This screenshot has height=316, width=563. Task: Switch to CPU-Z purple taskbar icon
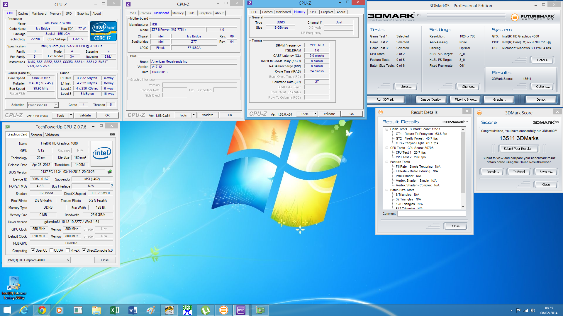click(x=241, y=310)
